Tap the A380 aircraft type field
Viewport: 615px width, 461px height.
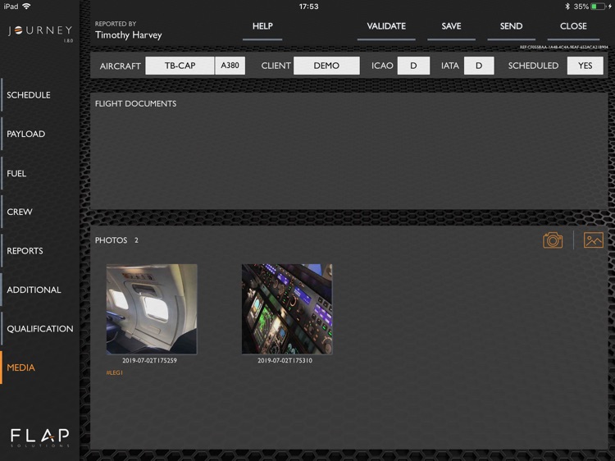pyautogui.click(x=230, y=66)
